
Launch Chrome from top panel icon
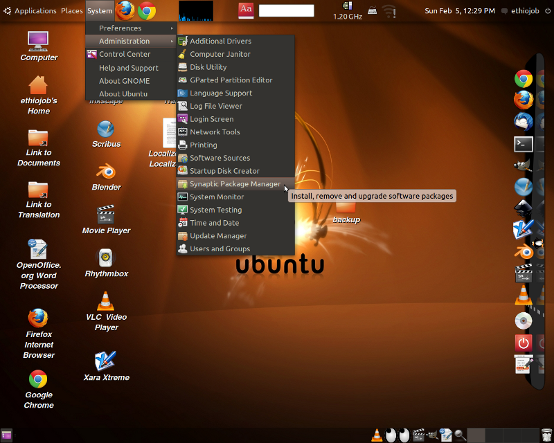(x=147, y=10)
